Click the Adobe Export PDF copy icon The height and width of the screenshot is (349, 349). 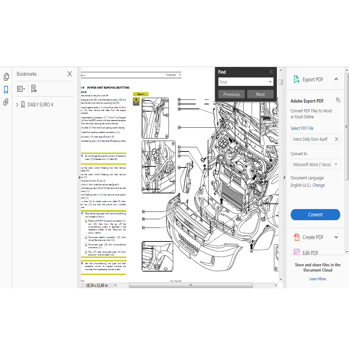(338, 100)
